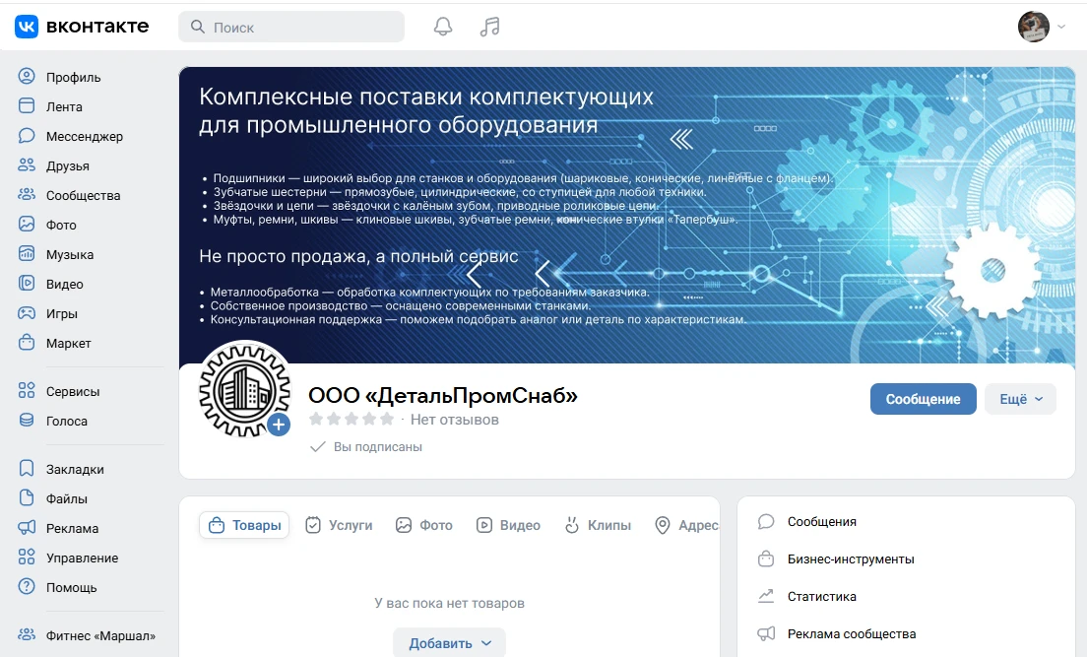Click the Управление grid icon

point(27,558)
